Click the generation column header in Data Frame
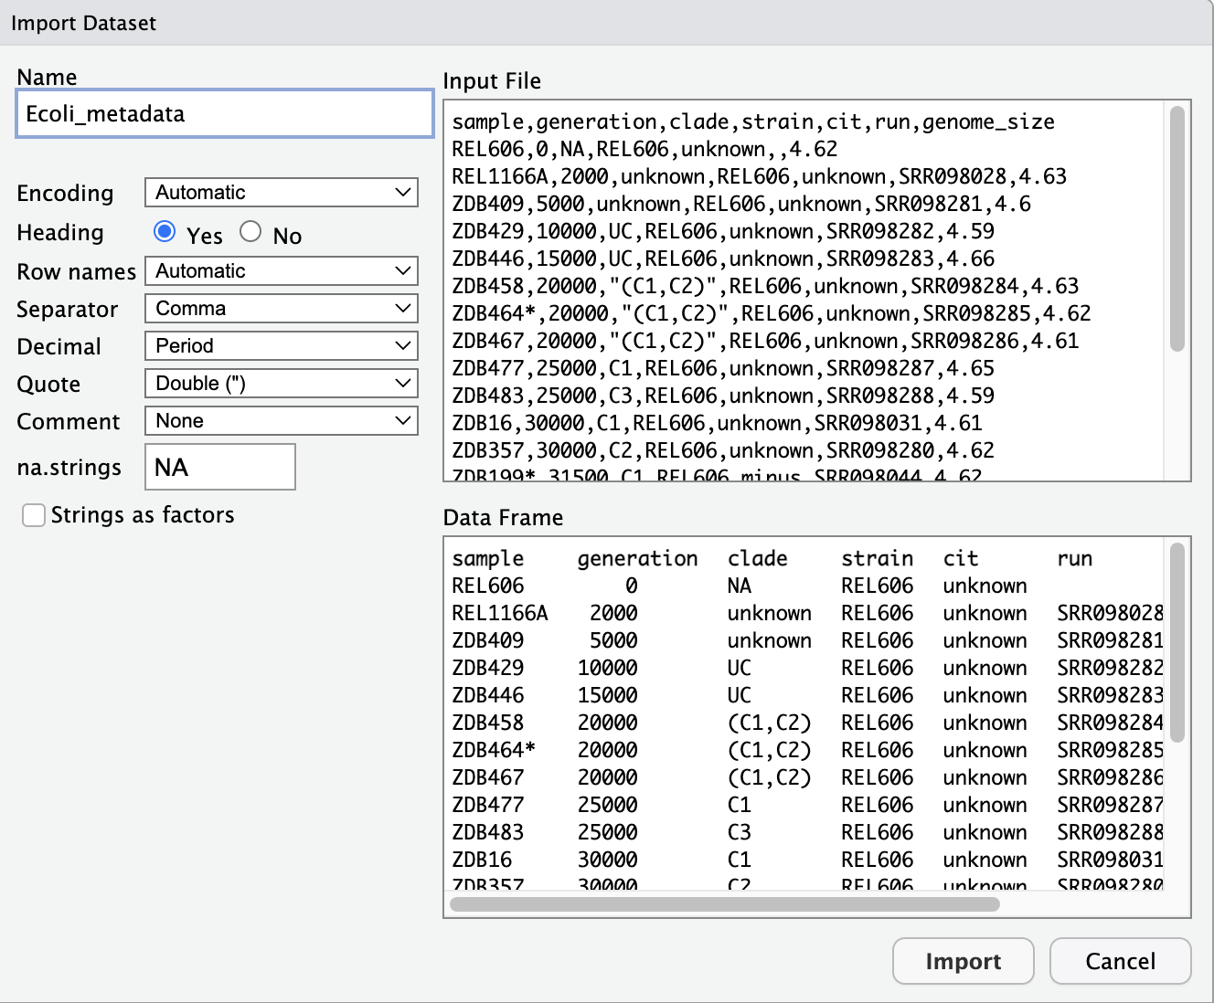Viewport: 1214px width, 1003px height. 637,559
